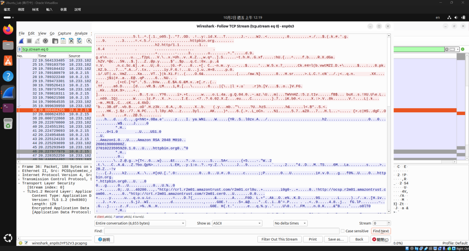Click the 關閉(C) close button
This screenshot has width=469, height=251.
tap(381, 240)
